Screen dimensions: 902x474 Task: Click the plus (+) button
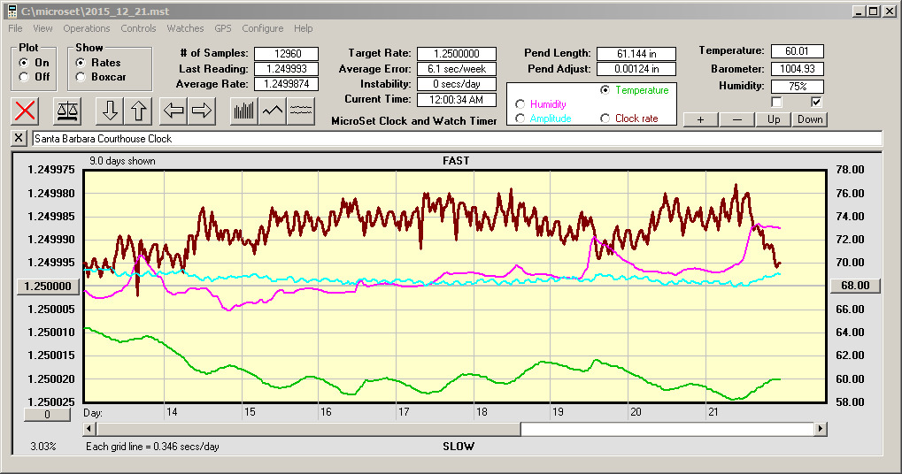point(700,119)
